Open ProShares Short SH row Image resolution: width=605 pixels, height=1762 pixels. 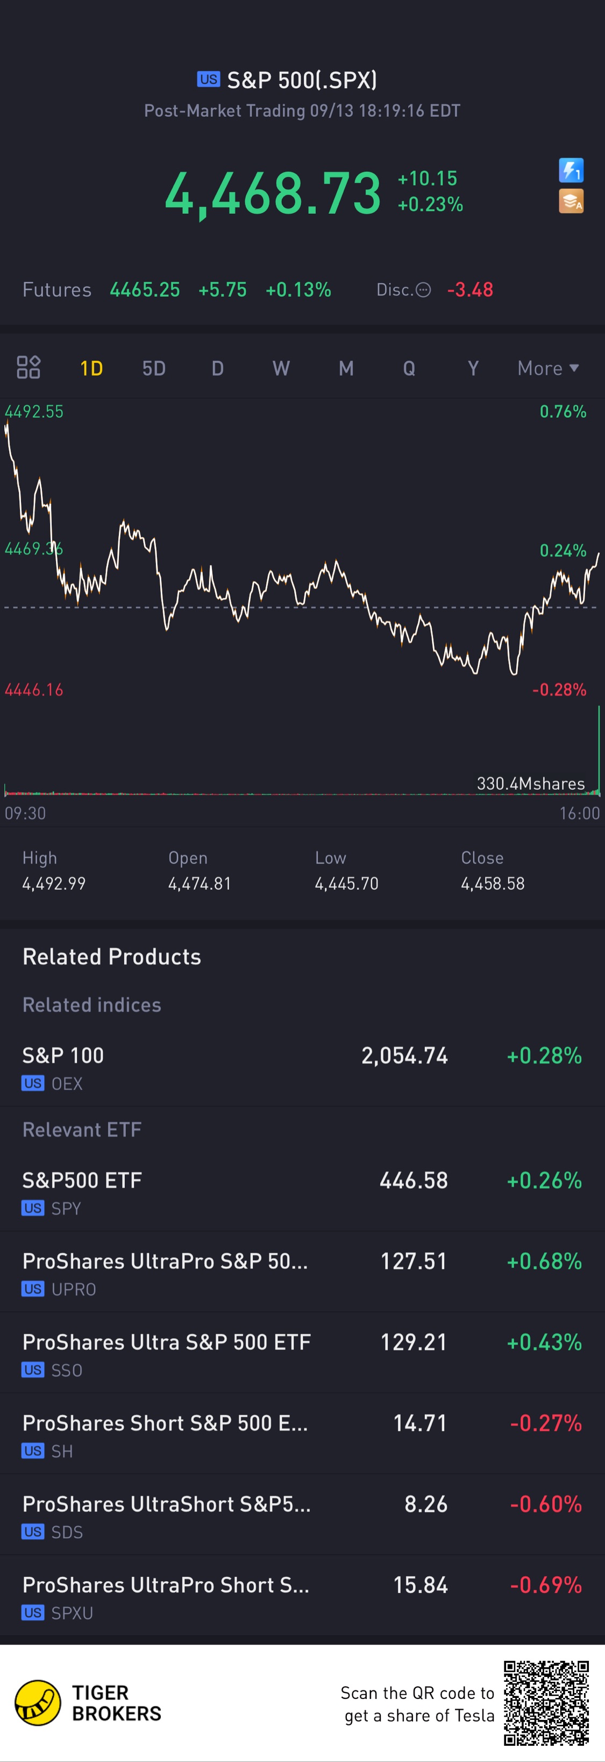pyautogui.click(x=302, y=1434)
